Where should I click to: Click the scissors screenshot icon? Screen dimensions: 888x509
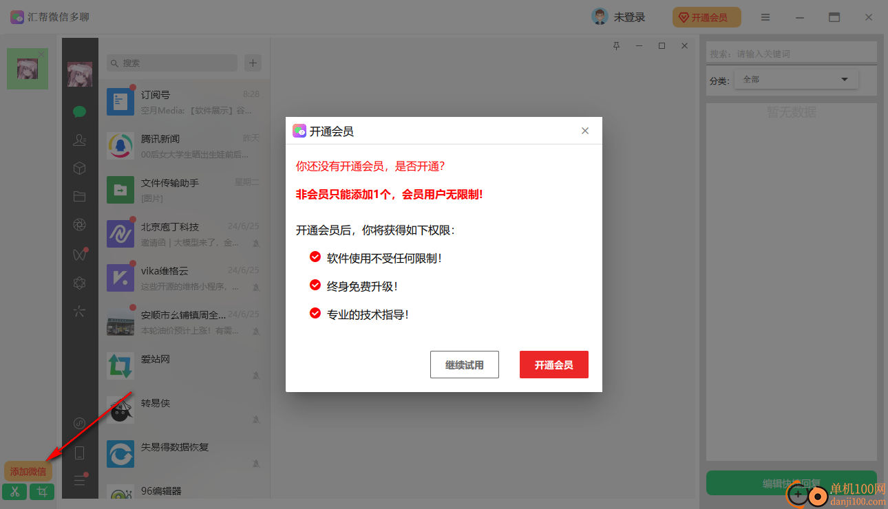point(14,492)
